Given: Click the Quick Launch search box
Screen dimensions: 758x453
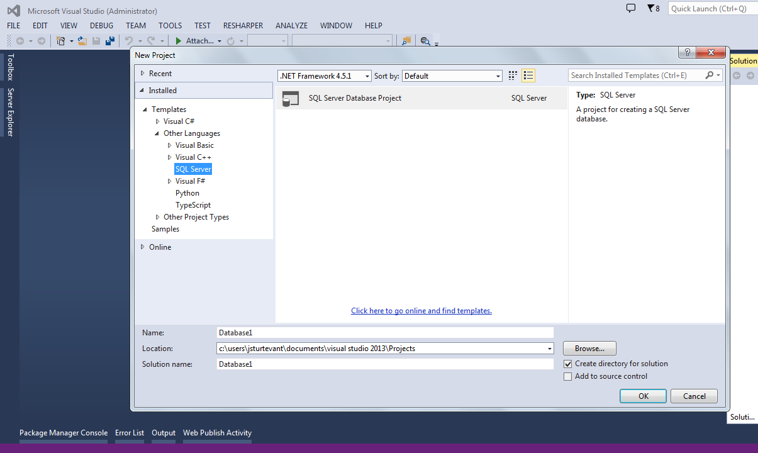Looking at the screenshot, I should pos(712,9).
